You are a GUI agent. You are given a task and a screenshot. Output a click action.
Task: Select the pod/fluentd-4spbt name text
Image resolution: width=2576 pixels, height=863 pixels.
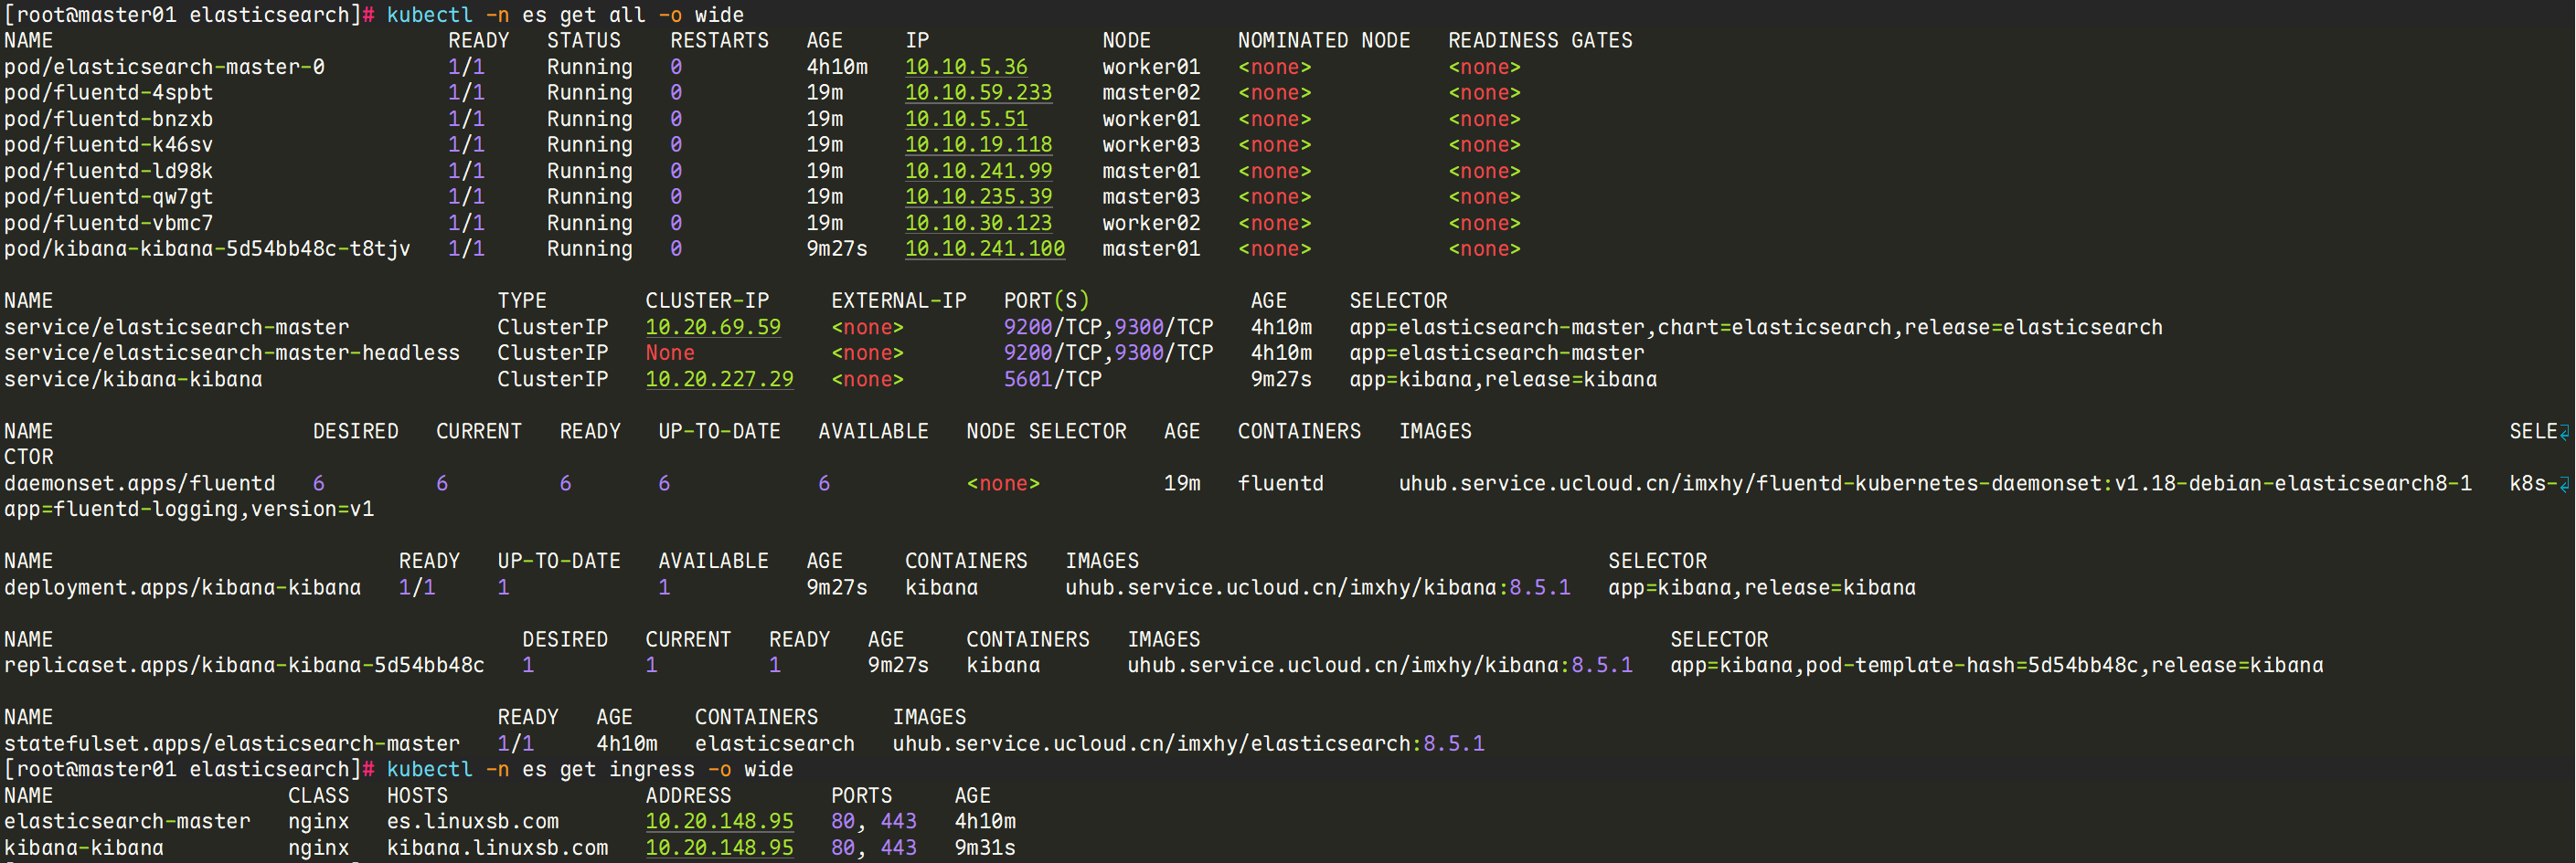point(108,93)
